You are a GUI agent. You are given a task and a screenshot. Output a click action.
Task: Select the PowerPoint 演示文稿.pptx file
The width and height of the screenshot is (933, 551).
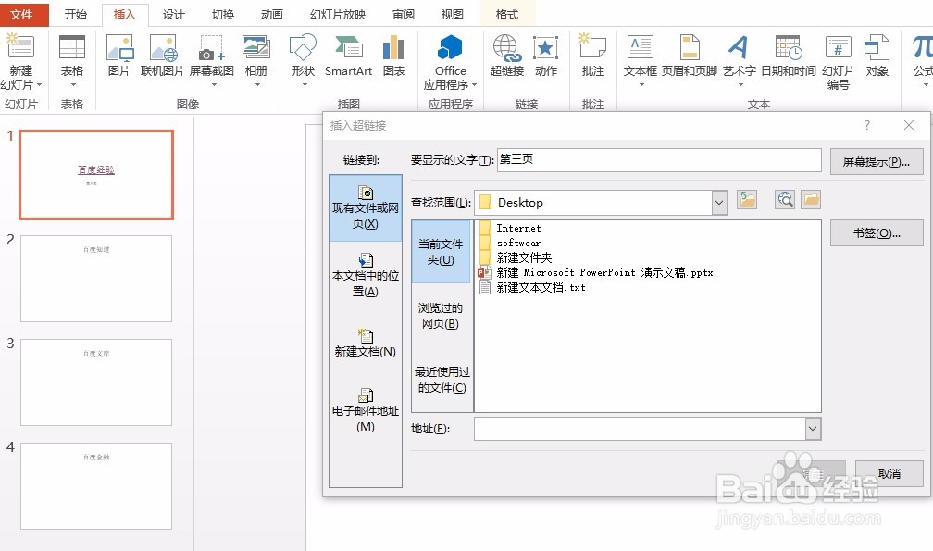pos(596,272)
